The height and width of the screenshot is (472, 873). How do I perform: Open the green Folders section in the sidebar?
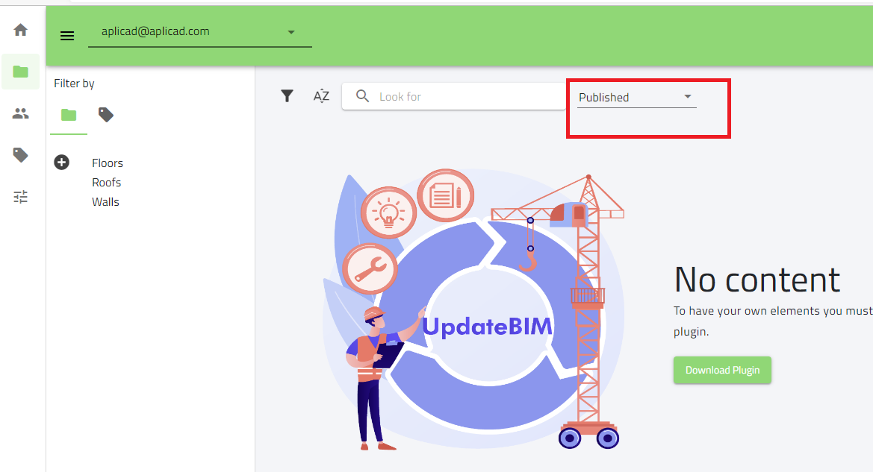[20, 72]
